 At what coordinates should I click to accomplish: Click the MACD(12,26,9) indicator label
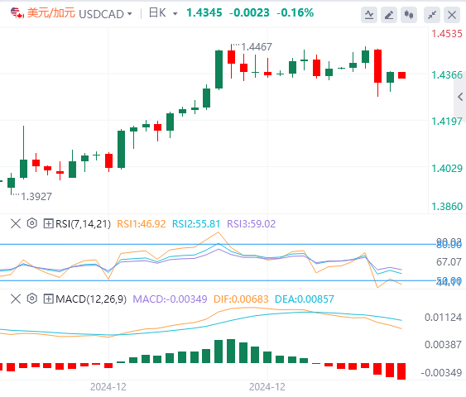91,299
